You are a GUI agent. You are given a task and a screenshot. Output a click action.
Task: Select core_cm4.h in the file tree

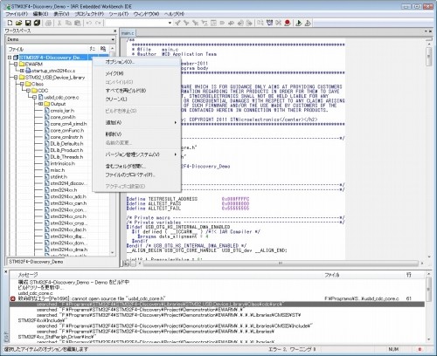pyautogui.click(x=63, y=117)
